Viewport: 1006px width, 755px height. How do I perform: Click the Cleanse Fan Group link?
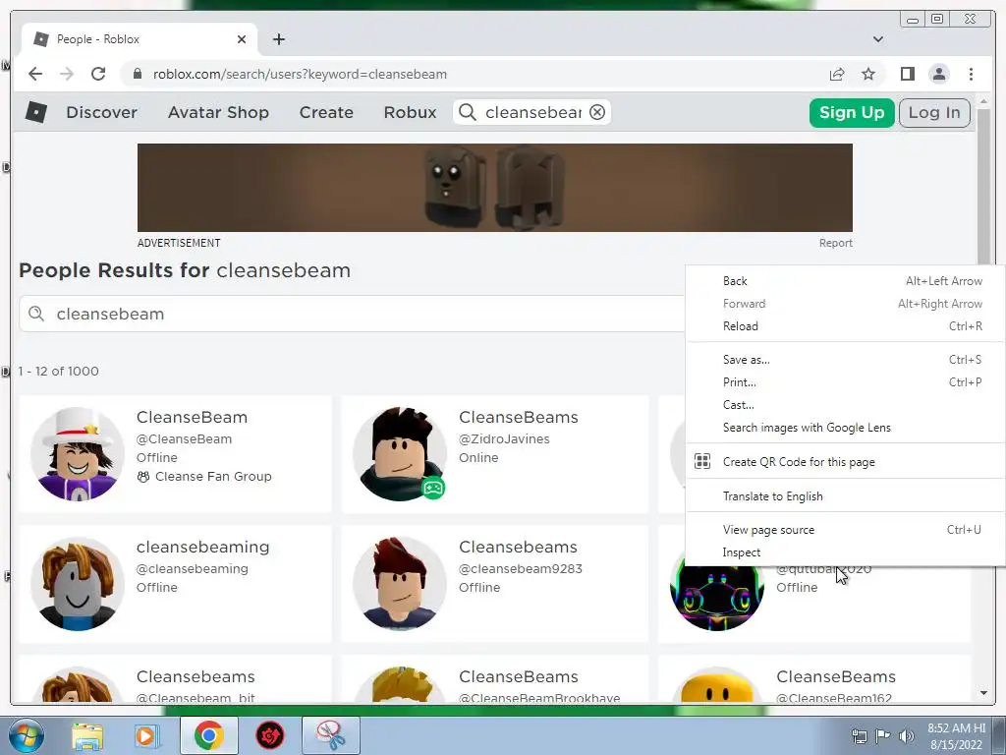coord(213,477)
